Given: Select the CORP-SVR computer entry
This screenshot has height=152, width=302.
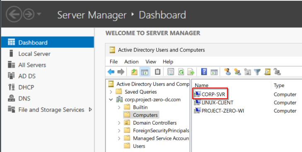Looking at the screenshot, I should point(213,94).
